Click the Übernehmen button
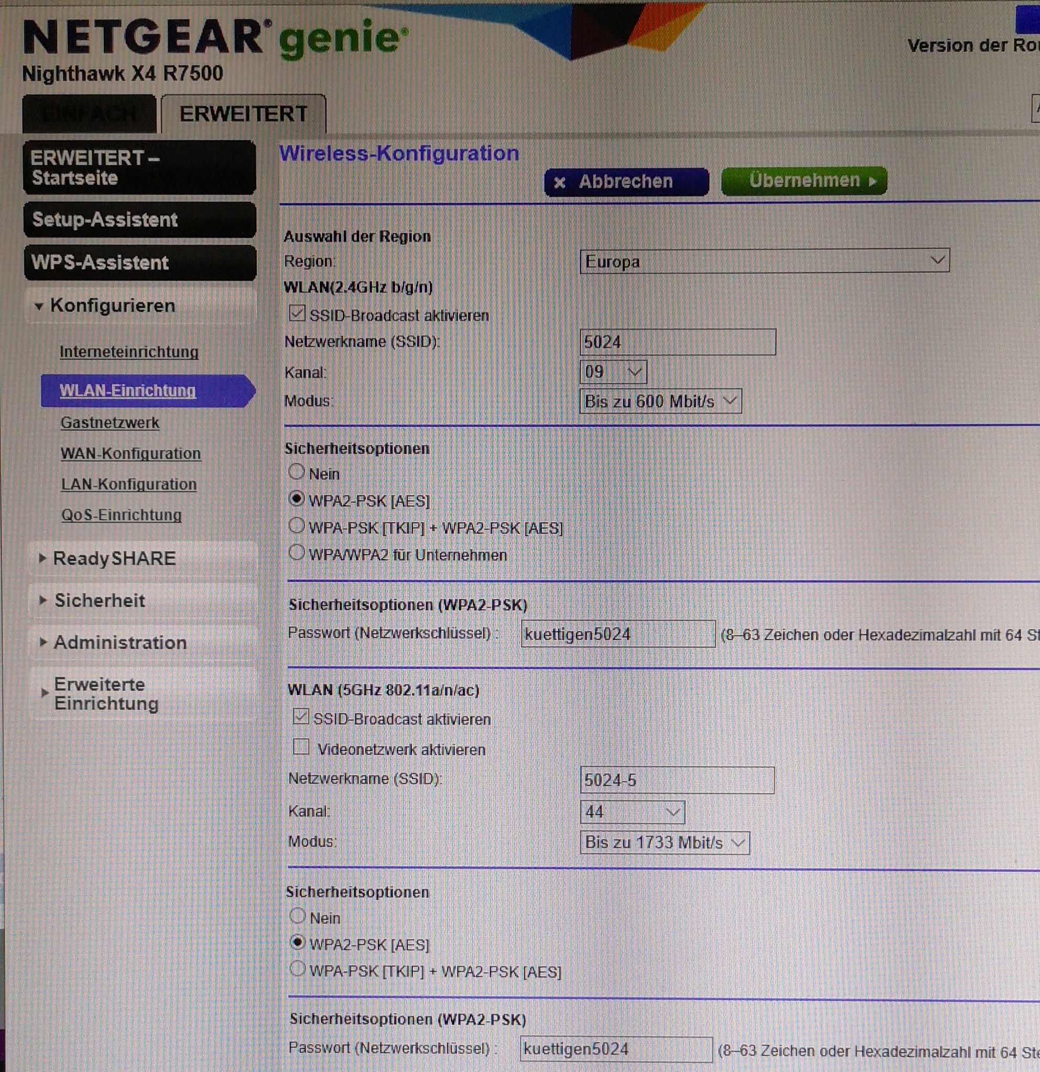The width and height of the screenshot is (1040, 1072). [804, 181]
